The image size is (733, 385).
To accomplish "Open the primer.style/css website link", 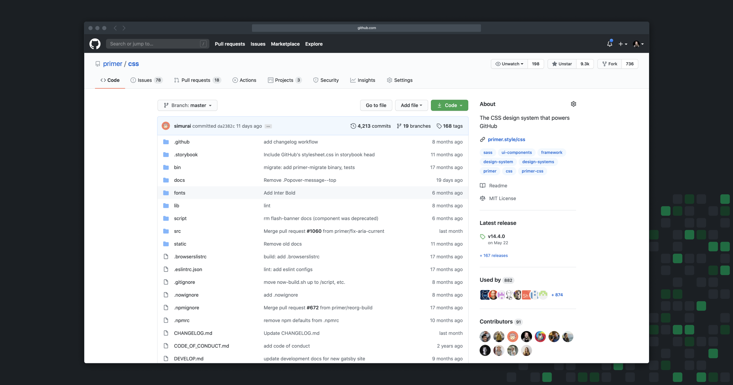I will (506, 139).
